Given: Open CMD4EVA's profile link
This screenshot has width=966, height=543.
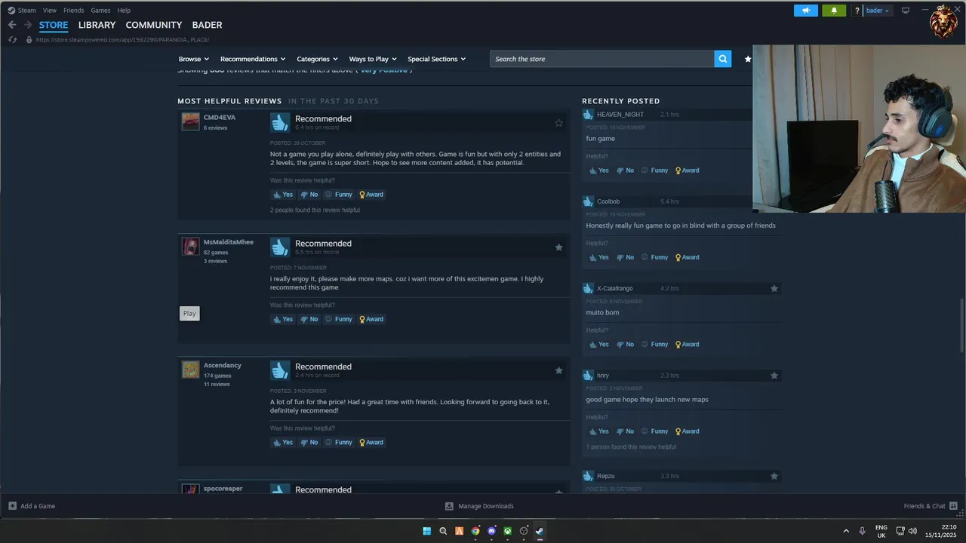Looking at the screenshot, I should [220, 118].
